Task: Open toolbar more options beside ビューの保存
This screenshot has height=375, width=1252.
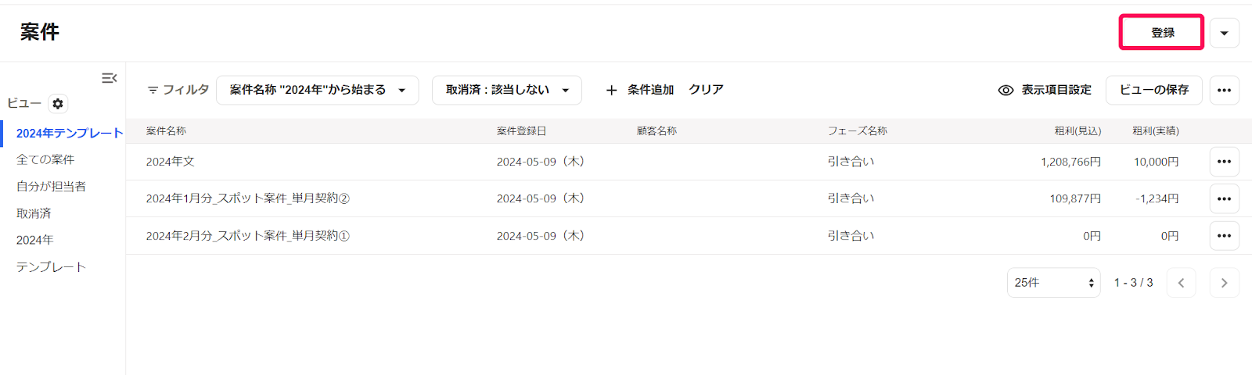Action: [x=1224, y=90]
